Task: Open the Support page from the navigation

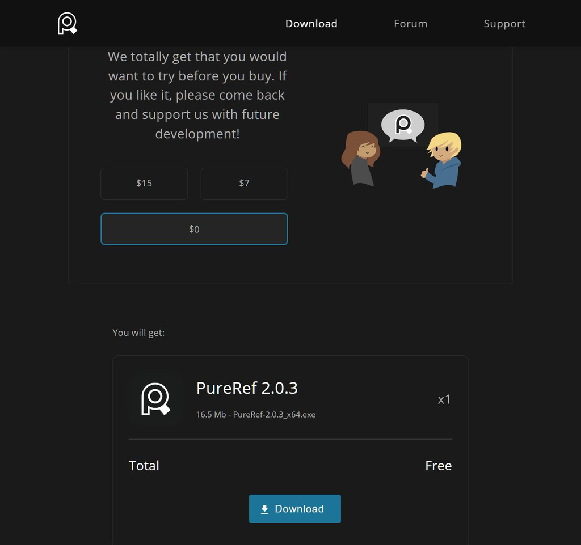Action: point(504,24)
